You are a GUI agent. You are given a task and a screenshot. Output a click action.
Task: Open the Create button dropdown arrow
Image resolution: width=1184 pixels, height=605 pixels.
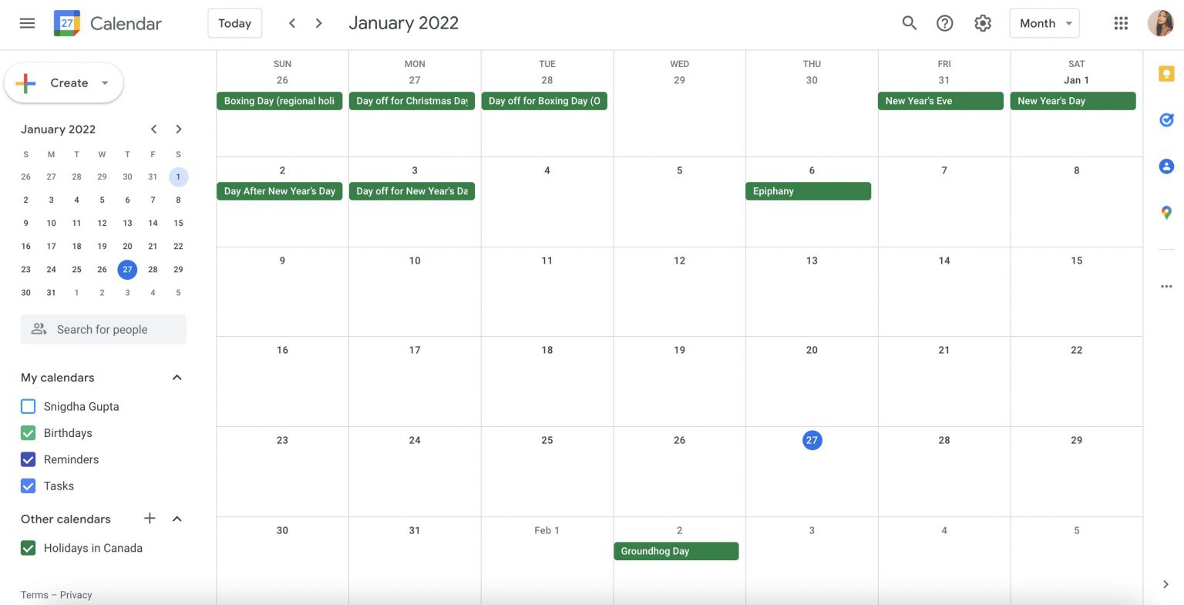coord(105,83)
